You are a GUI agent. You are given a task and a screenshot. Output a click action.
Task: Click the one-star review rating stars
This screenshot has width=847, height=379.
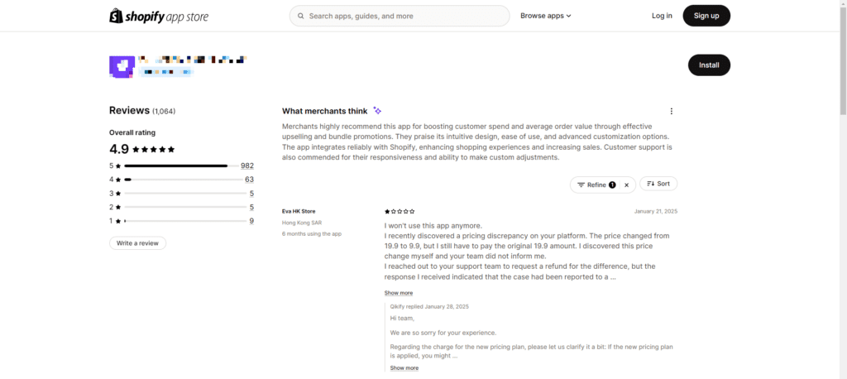coord(400,212)
